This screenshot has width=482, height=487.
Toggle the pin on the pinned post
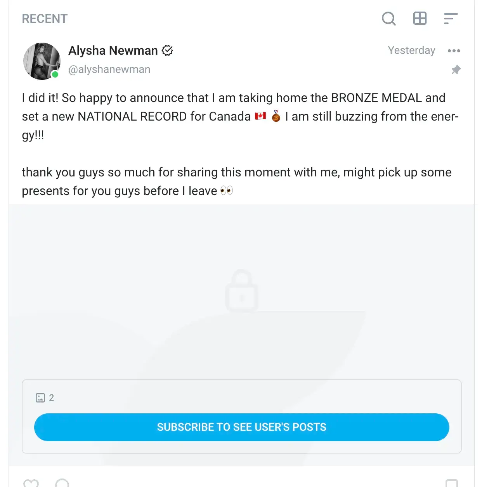[456, 70]
